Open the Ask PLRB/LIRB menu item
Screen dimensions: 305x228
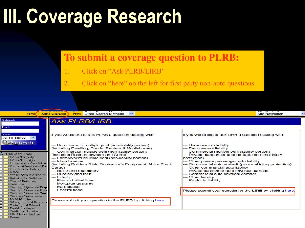(x=54, y=114)
